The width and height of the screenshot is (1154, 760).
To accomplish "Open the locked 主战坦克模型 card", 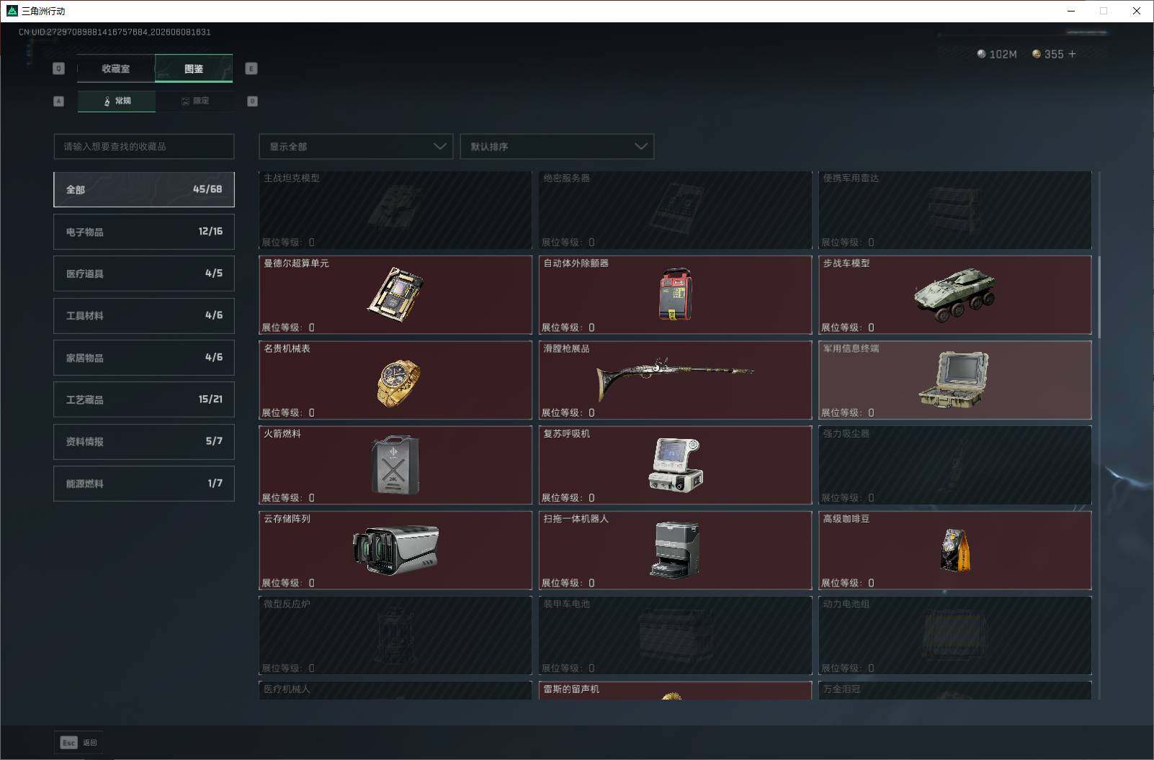I will pos(395,210).
